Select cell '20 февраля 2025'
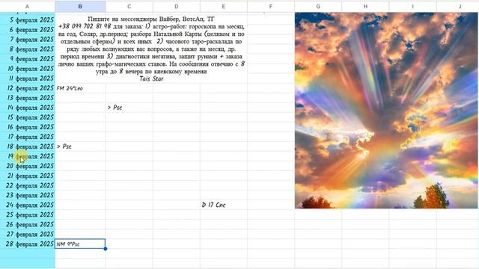Image resolution: width=479 pixels, height=269 pixels. [28, 166]
